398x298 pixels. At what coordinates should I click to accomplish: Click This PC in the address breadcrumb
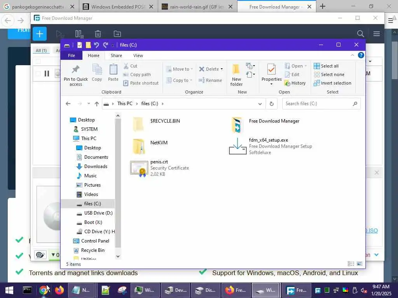(125, 104)
